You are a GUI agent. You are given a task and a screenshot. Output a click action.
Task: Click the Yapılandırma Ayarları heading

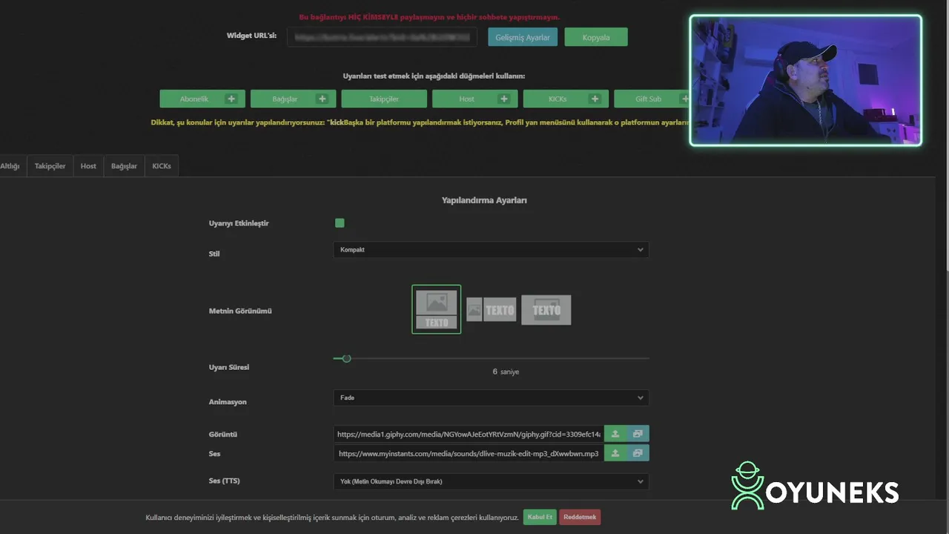[484, 200]
